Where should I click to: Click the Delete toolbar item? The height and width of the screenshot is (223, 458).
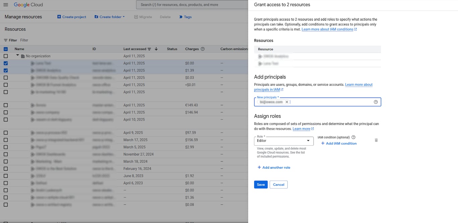[165, 17]
